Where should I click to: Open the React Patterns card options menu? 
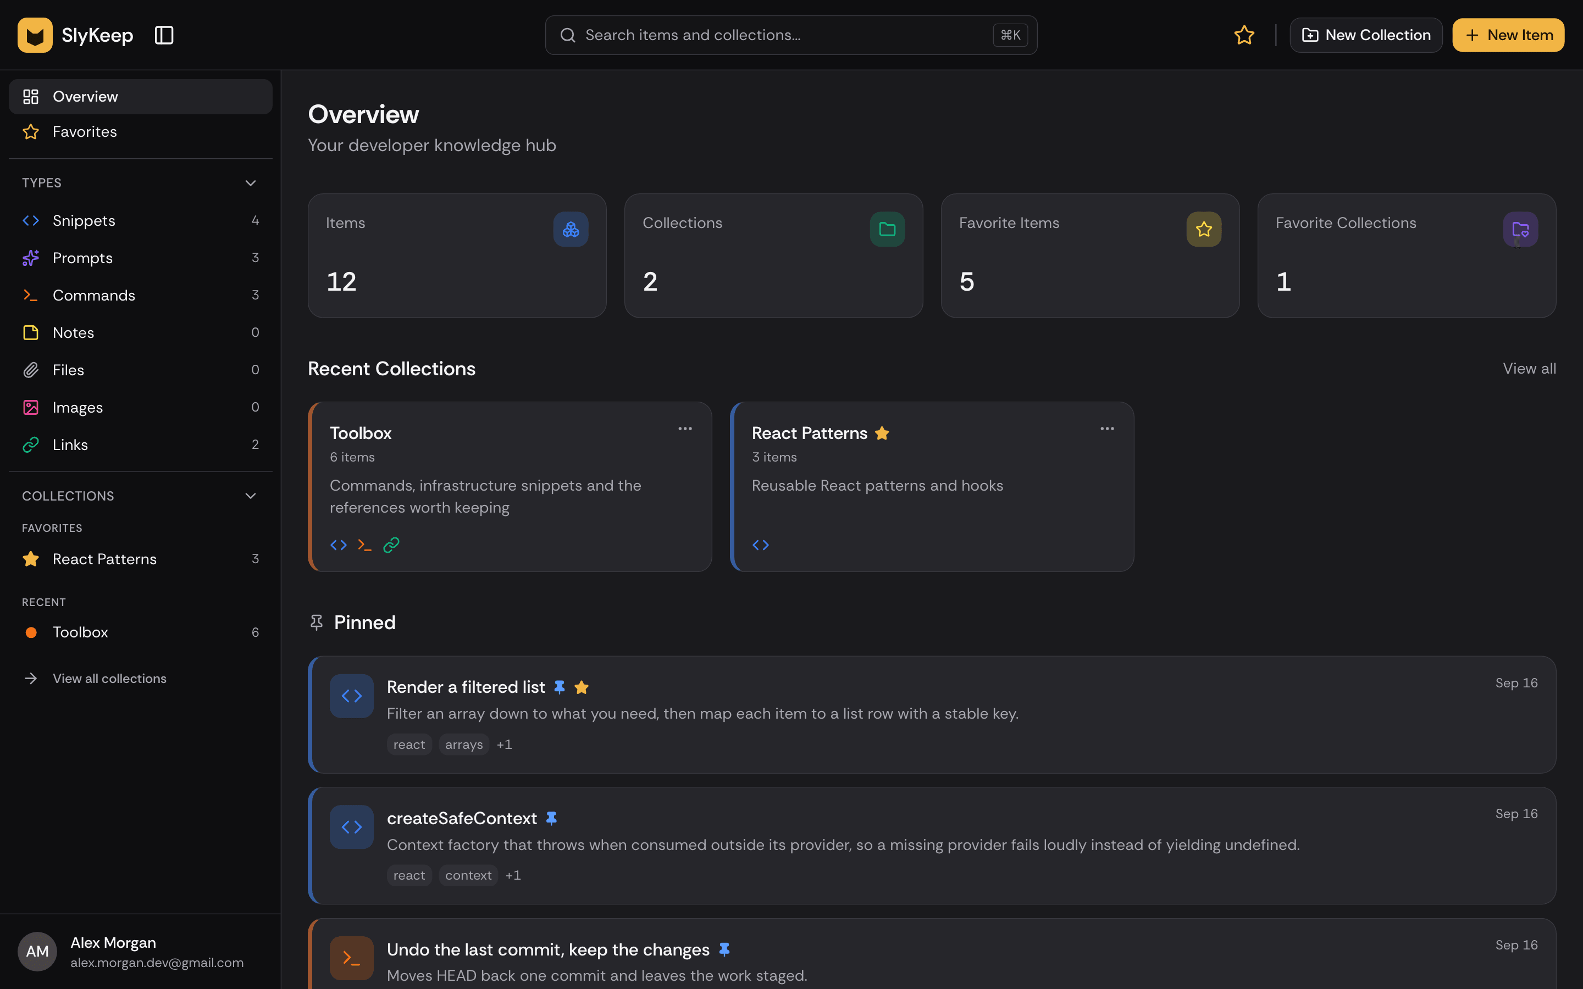pyautogui.click(x=1107, y=429)
